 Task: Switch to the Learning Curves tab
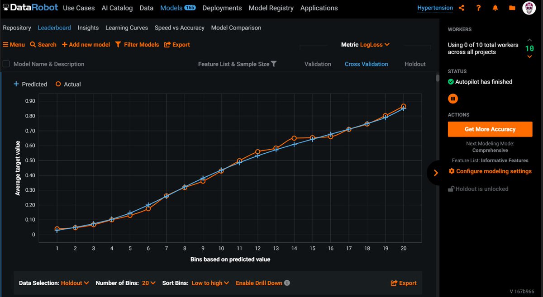tap(127, 28)
